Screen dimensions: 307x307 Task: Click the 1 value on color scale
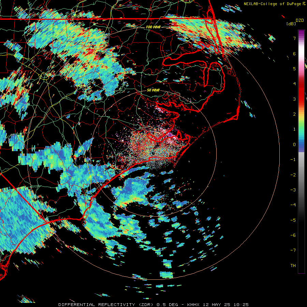pos(294,129)
